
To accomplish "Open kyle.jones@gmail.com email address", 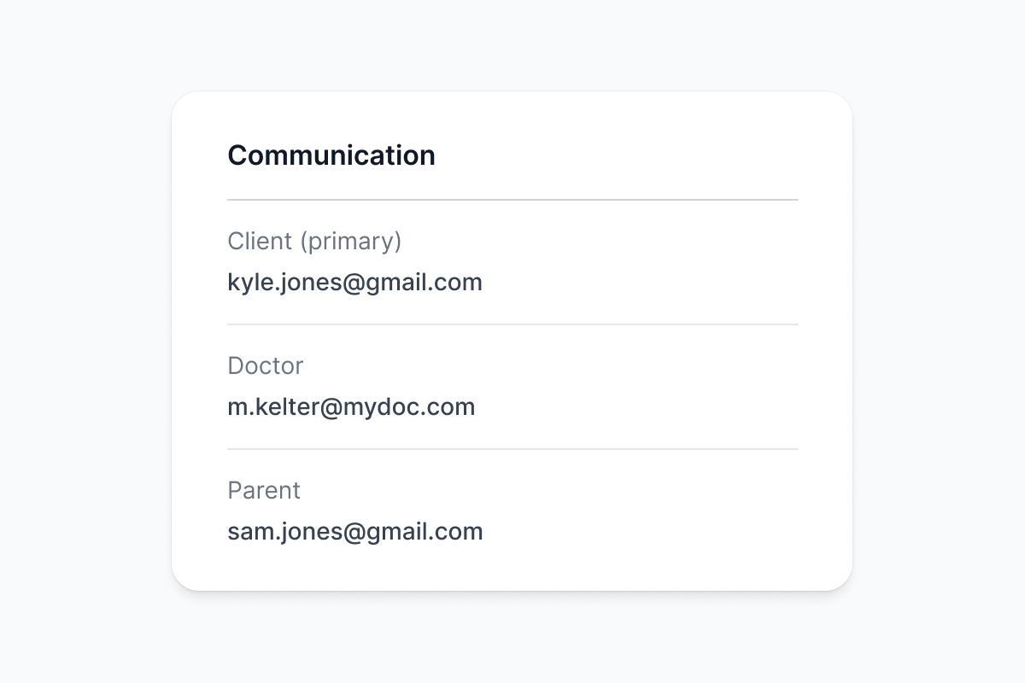I will [x=354, y=283].
